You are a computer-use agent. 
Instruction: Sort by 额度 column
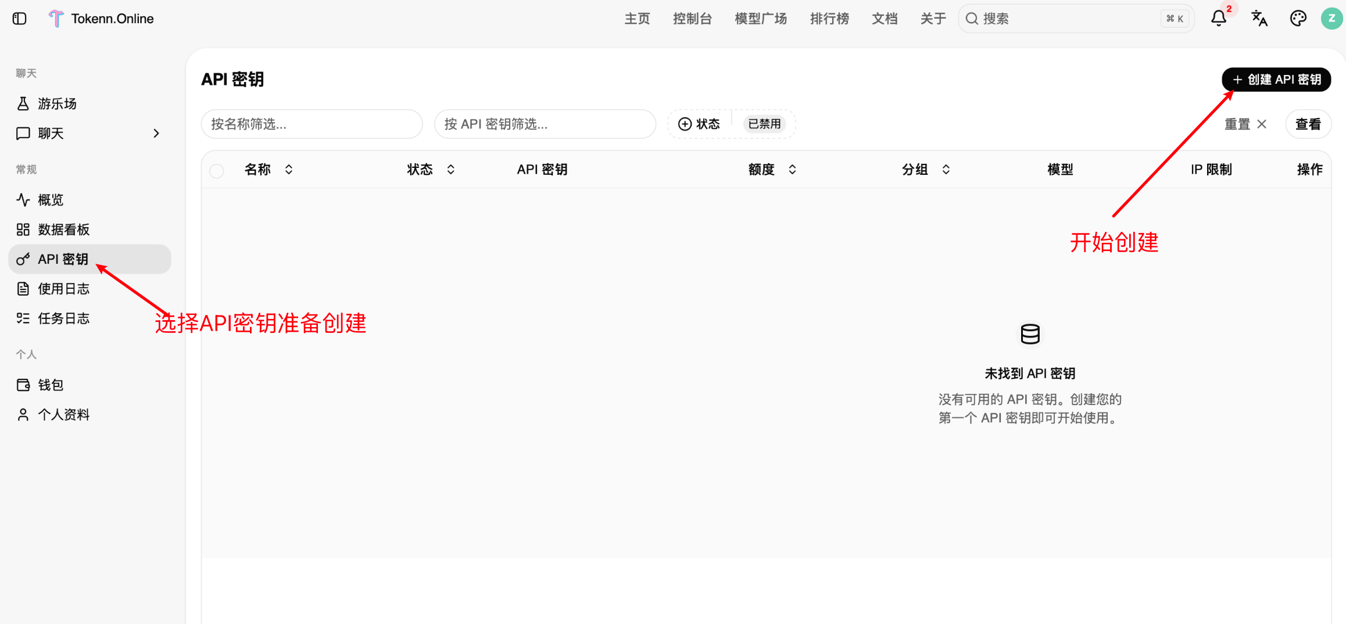click(772, 169)
